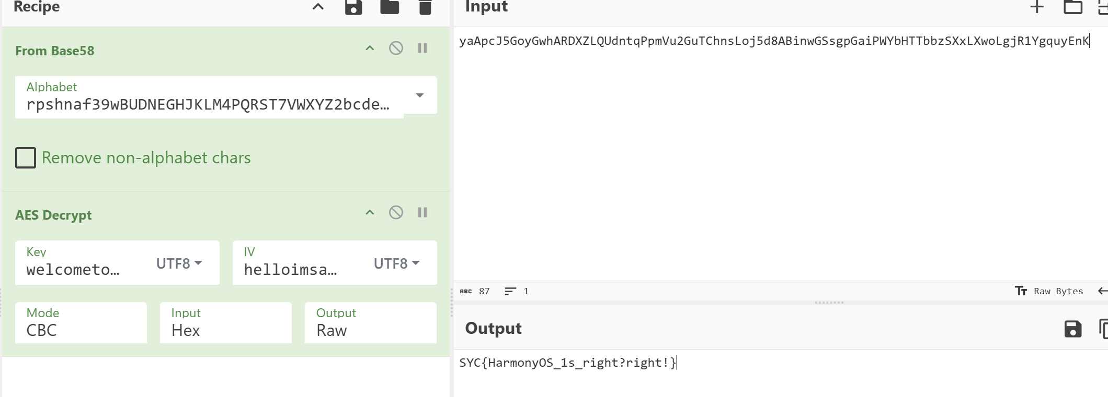Disable the From Base58 operation
The width and height of the screenshot is (1108, 397).
(x=396, y=49)
